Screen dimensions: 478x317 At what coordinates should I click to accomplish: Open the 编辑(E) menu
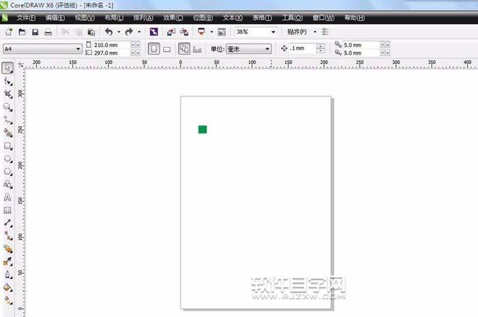click(x=55, y=18)
